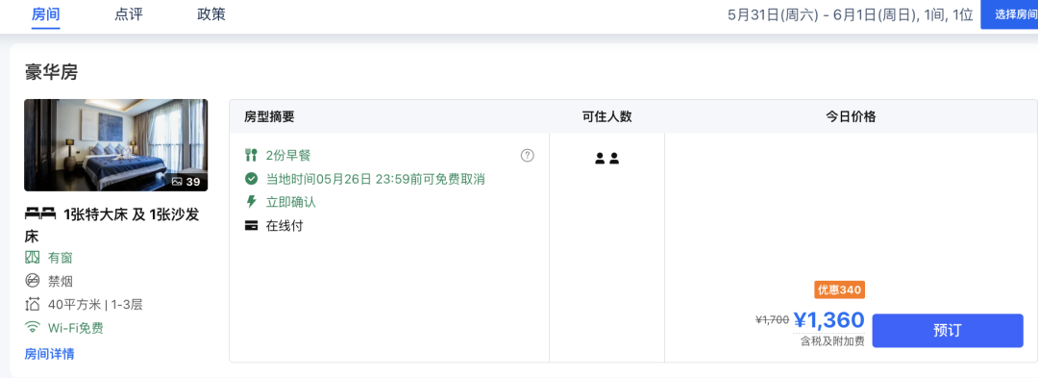Click the window icon beside 有窗

coord(32,258)
